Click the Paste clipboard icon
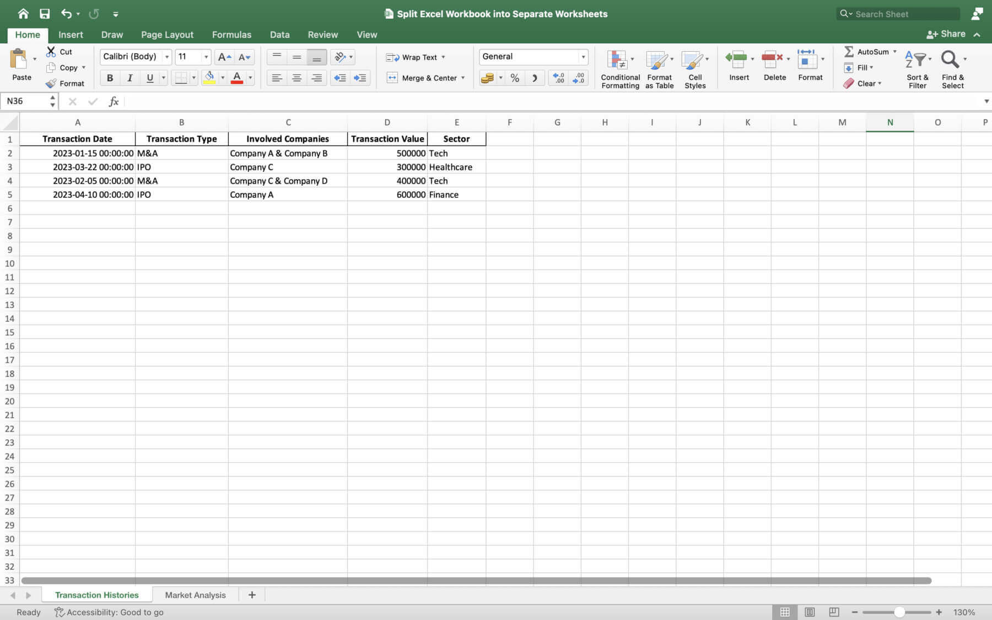Image resolution: width=992 pixels, height=620 pixels. 18,59
